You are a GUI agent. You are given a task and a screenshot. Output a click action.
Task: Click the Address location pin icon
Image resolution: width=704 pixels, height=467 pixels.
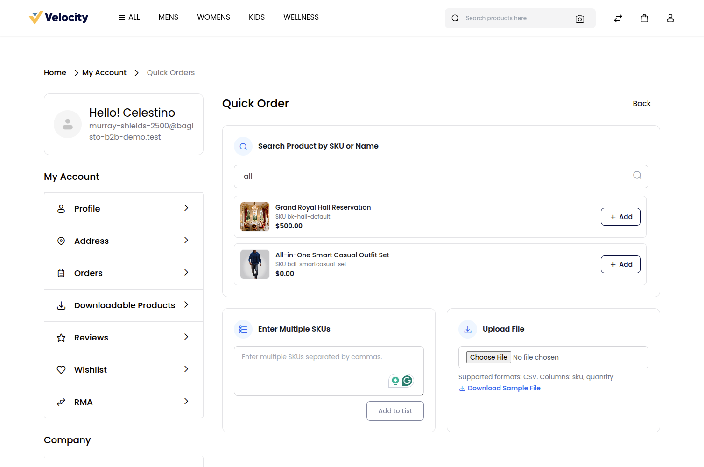(61, 241)
